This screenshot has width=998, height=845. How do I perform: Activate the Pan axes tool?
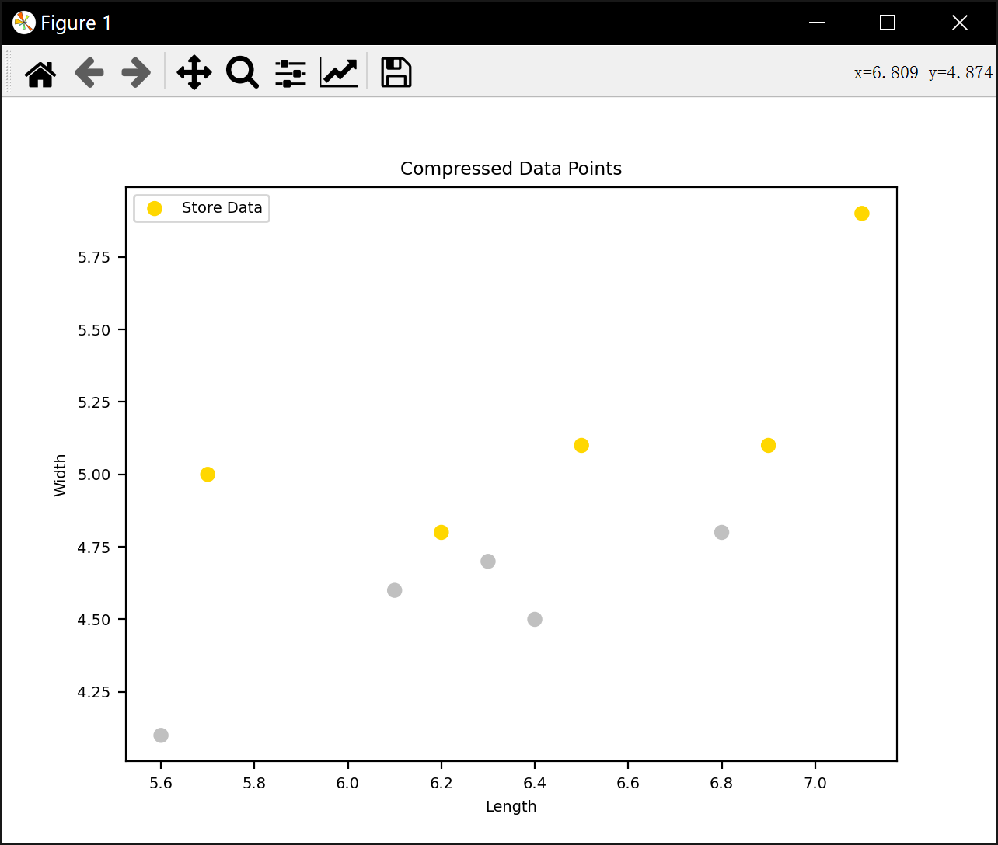click(194, 73)
